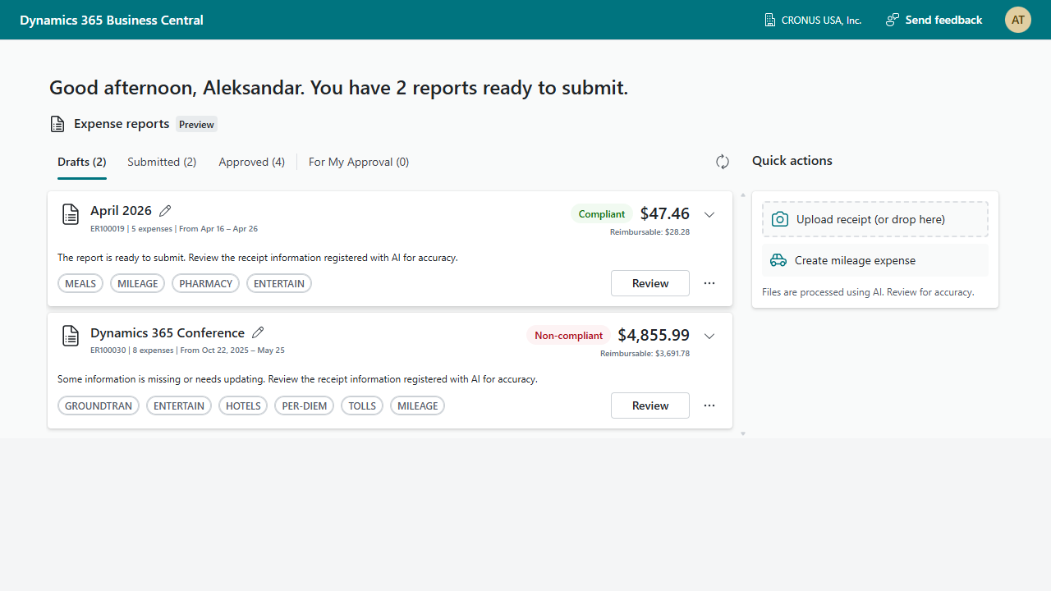Select the April 2026 ENTERTAIN tag
The width and height of the screenshot is (1051, 591).
click(279, 283)
